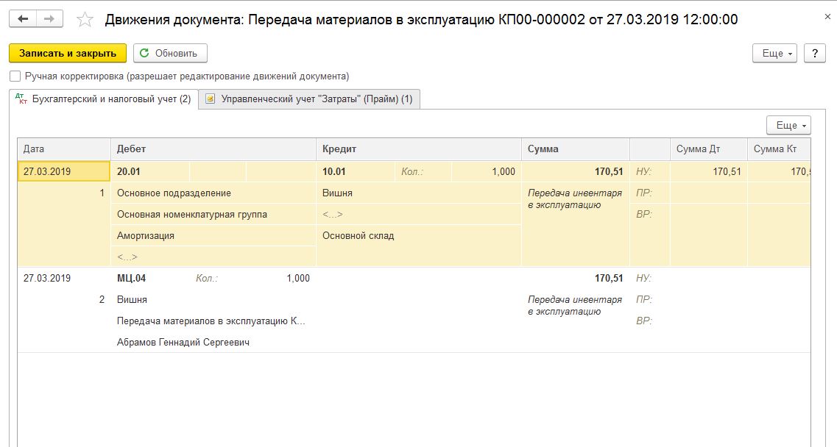Click the Сумма column header
The width and height of the screenshot is (837, 447).
point(575,149)
